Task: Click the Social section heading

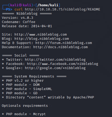Action: pos(21,55)
